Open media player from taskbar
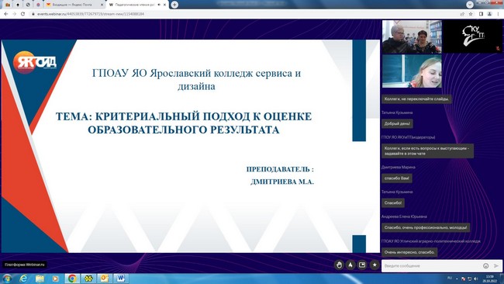504x284 pixels. point(55,279)
